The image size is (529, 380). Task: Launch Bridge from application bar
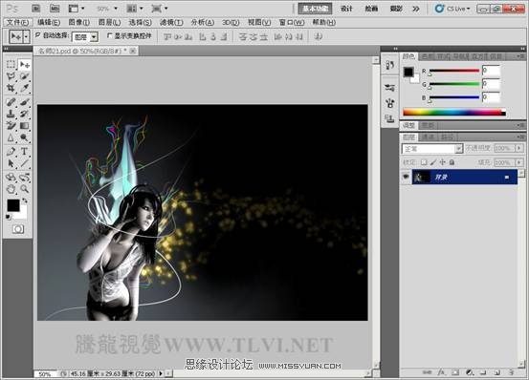tap(35, 9)
